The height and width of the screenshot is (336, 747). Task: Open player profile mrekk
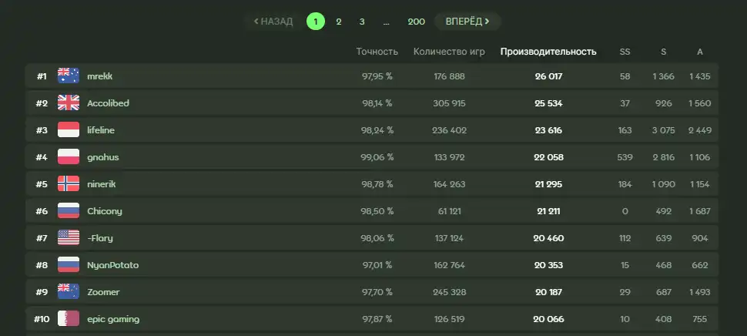click(99, 76)
